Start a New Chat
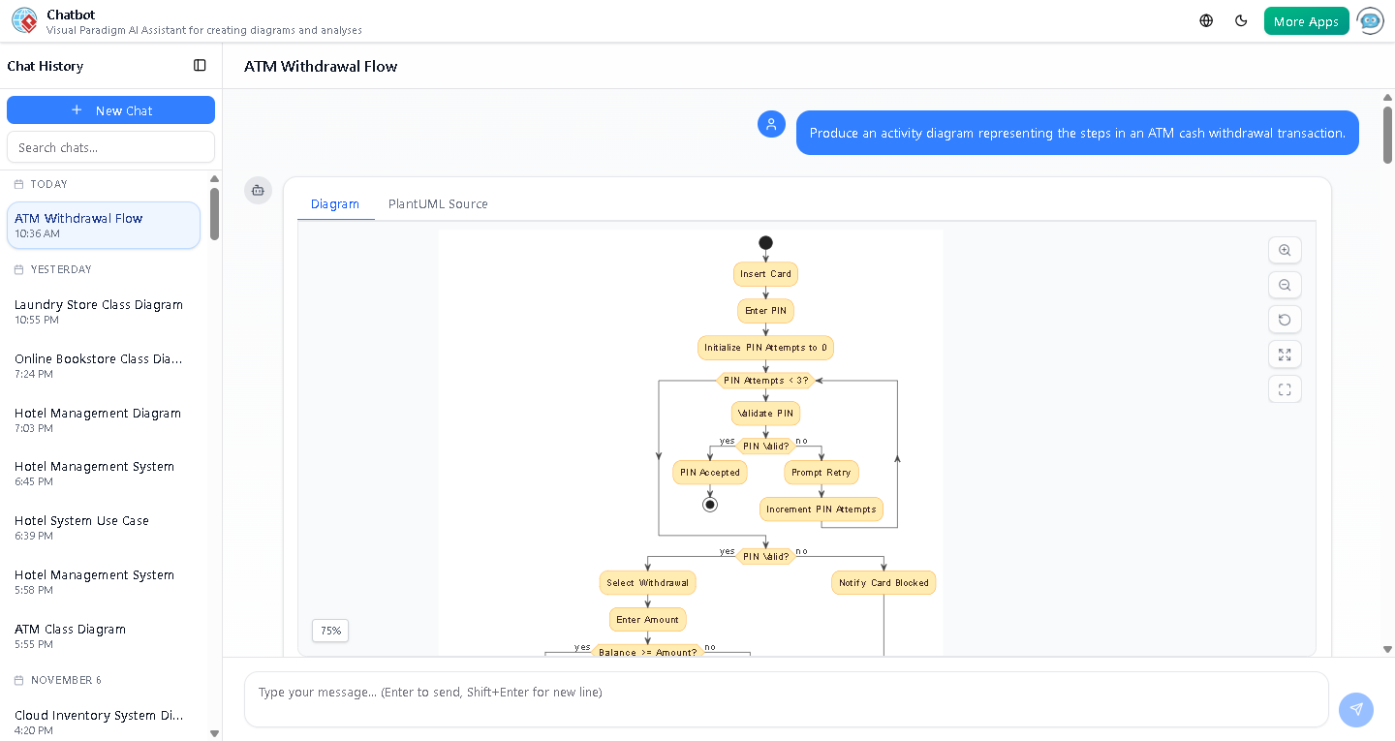Screen dimensions: 1395x741 (x=110, y=109)
